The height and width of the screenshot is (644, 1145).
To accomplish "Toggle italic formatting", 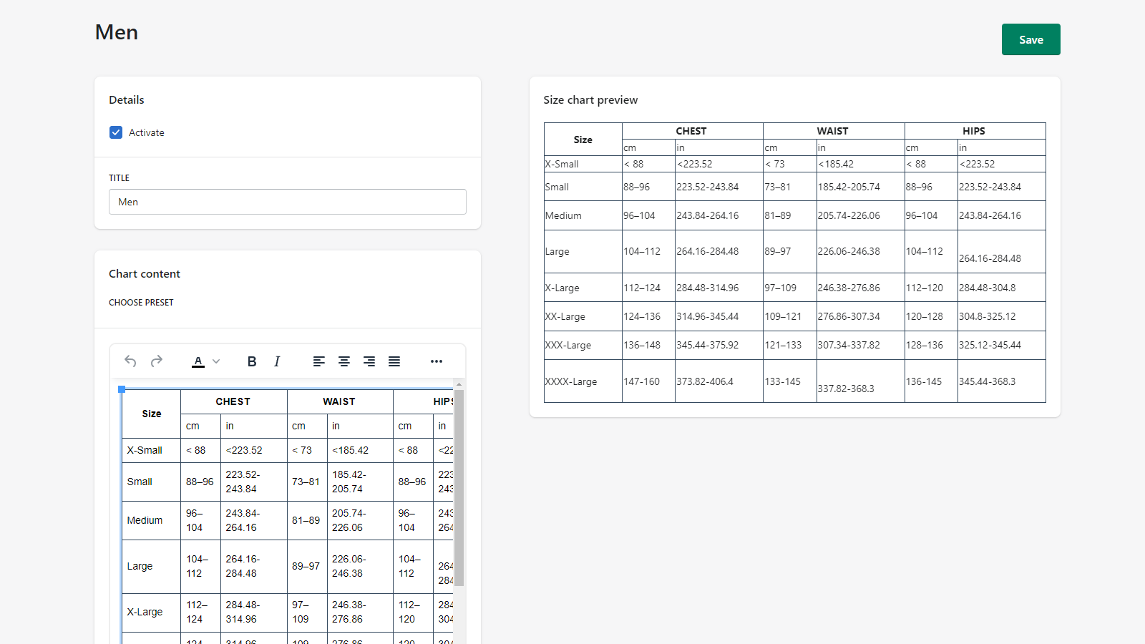I will click(277, 361).
